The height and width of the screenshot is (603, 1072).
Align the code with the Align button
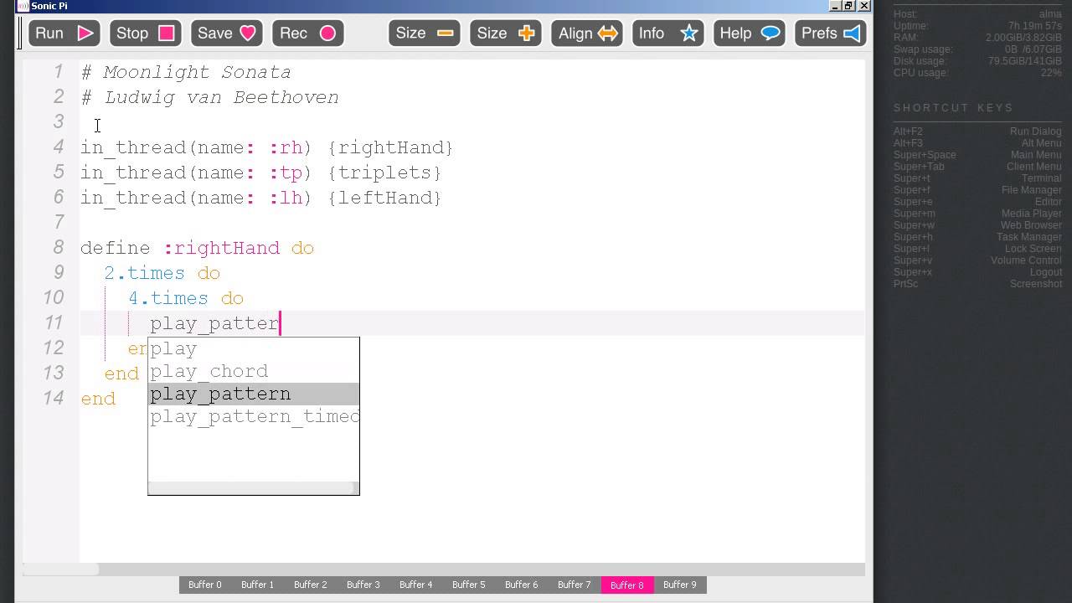(x=586, y=33)
